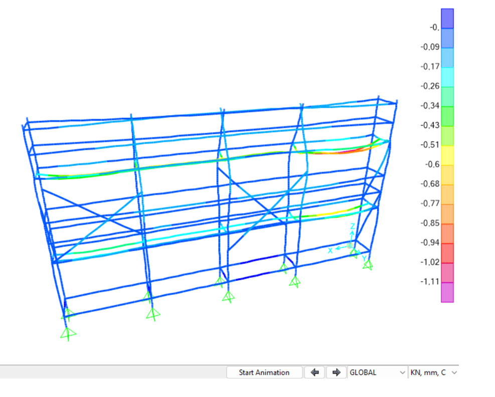This screenshot has height=397, width=495.
Task: Click the top violet-blue legend swatch
Action: [447, 18]
